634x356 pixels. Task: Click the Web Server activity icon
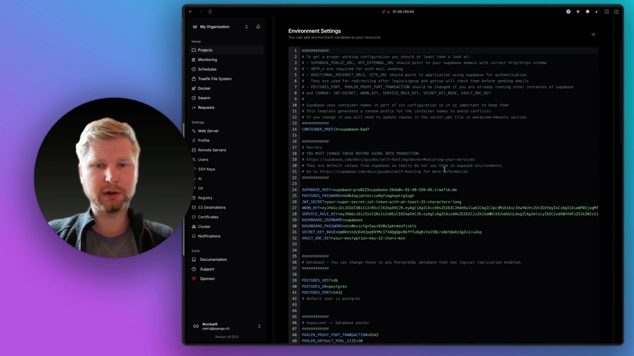(194, 131)
